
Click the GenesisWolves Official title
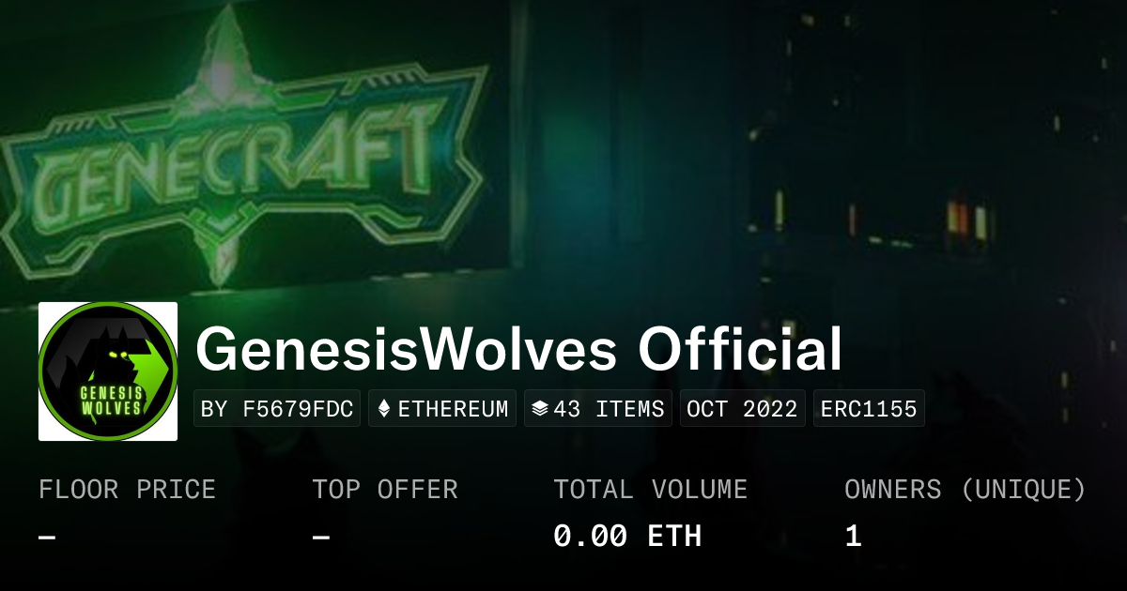coord(518,350)
